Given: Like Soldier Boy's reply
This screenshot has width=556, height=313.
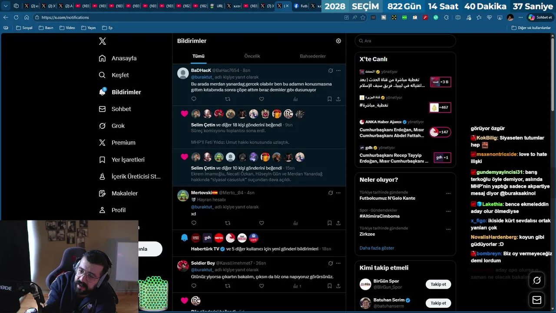Looking at the screenshot, I should 261,286.
